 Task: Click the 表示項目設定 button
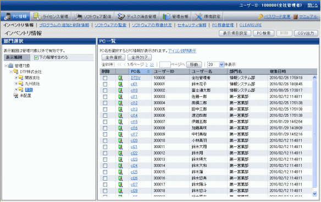pos(235,33)
